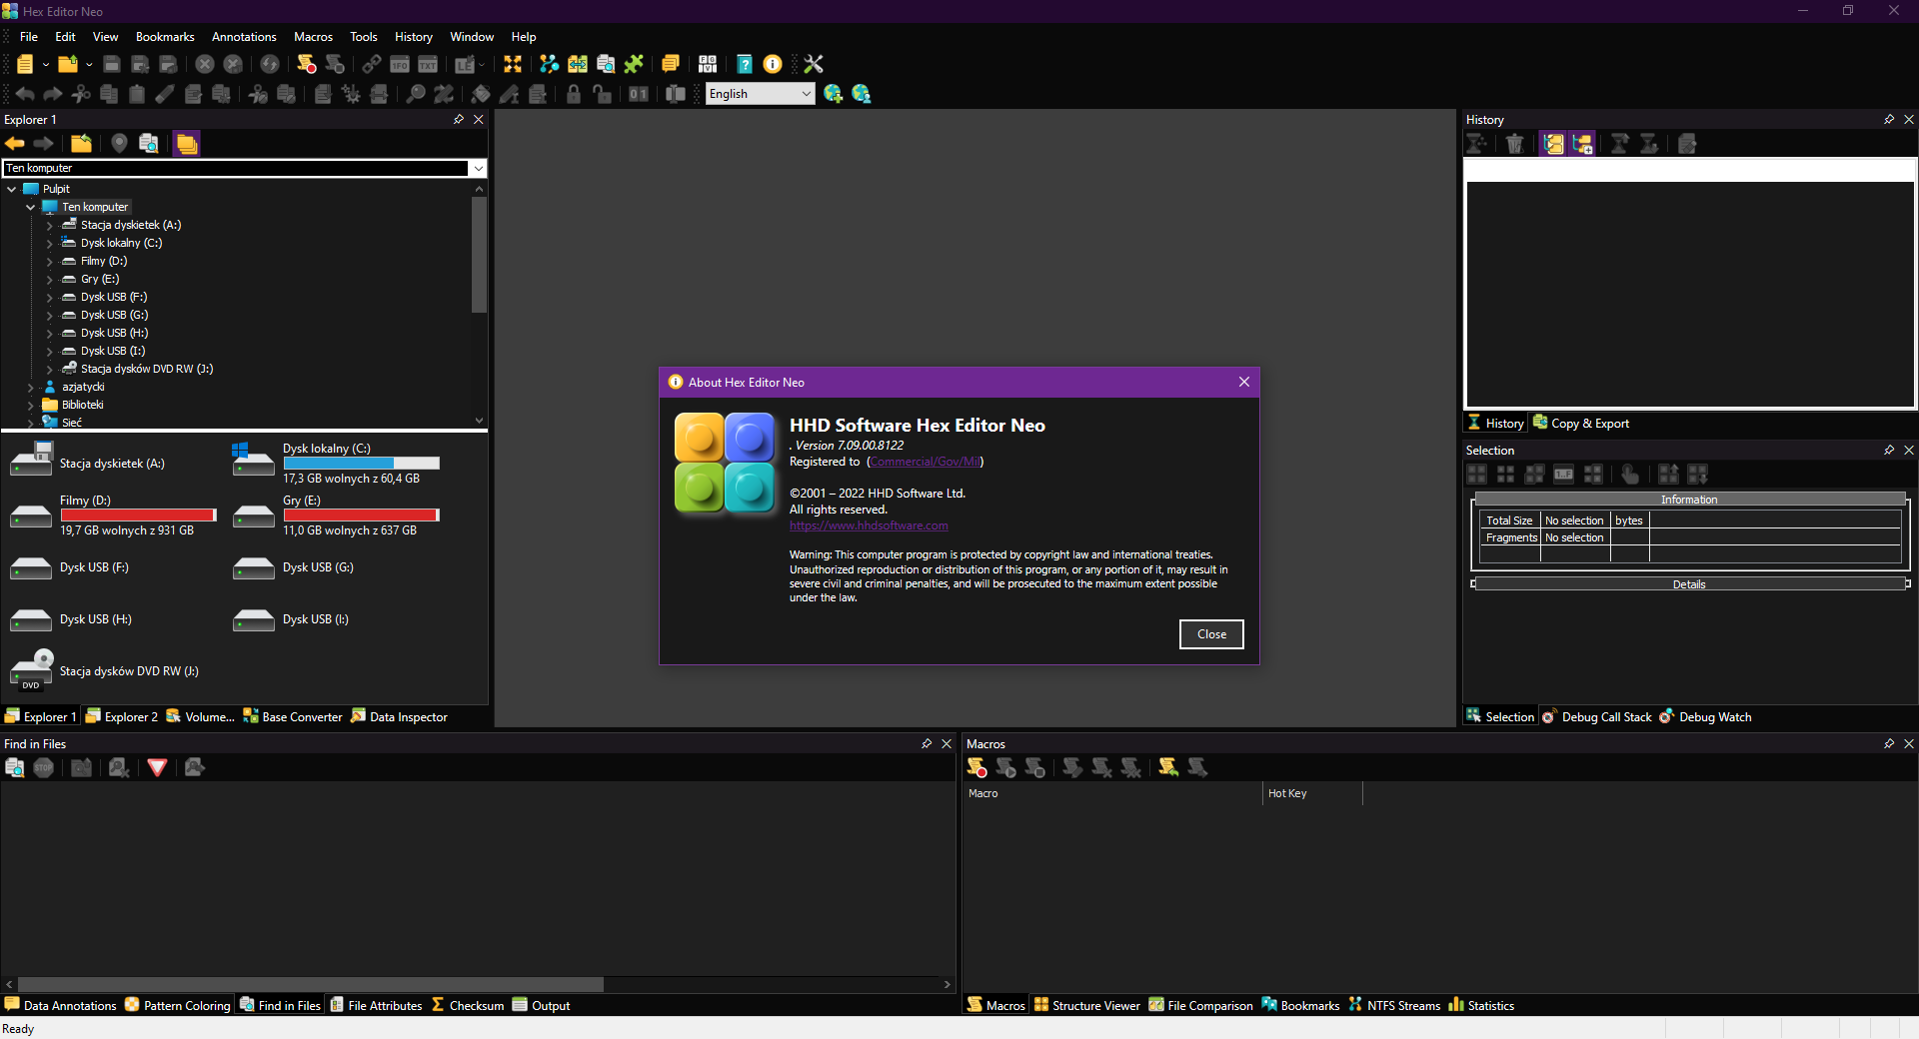Close the About Hex Editor Neo dialog
Screen dimensions: 1919x1039
[x=1211, y=634]
